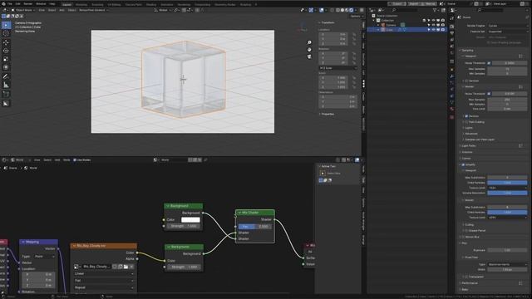Screen dimensions: 532x299
Task: Collapse the Transform panel in sidebar
Action: (327, 22)
